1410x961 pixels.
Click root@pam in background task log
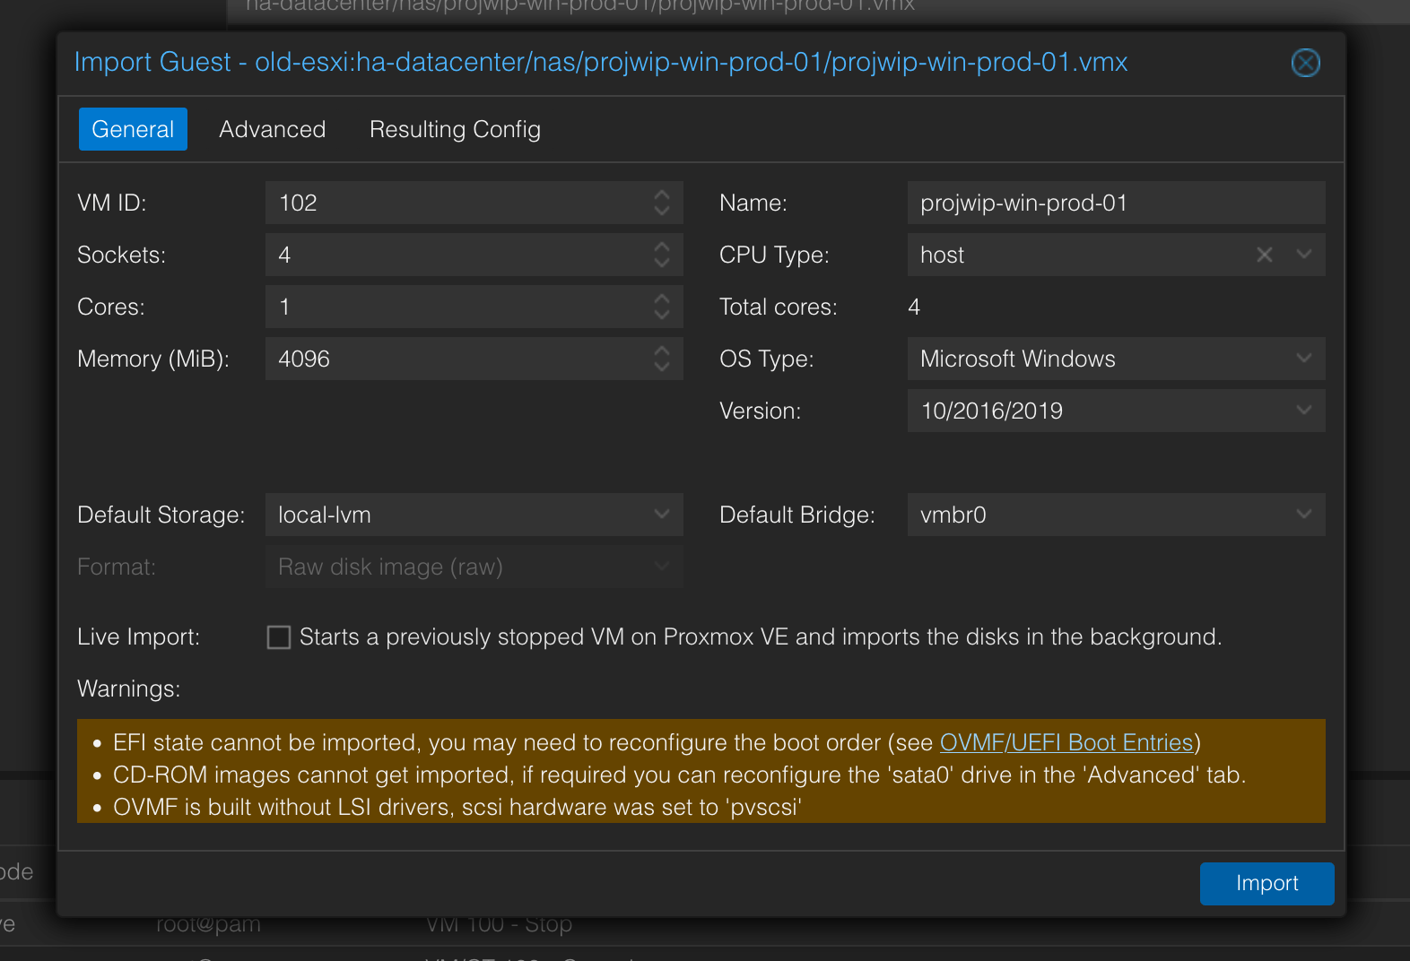point(208,923)
